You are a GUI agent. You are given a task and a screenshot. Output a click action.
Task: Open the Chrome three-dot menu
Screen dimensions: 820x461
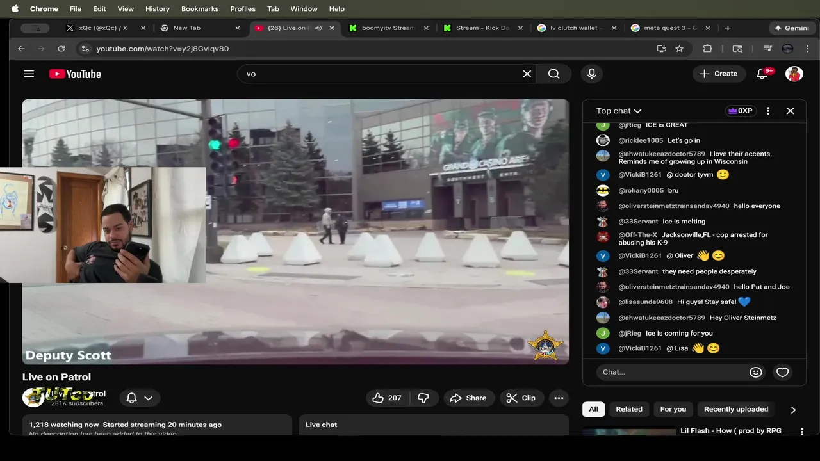pos(808,49)
